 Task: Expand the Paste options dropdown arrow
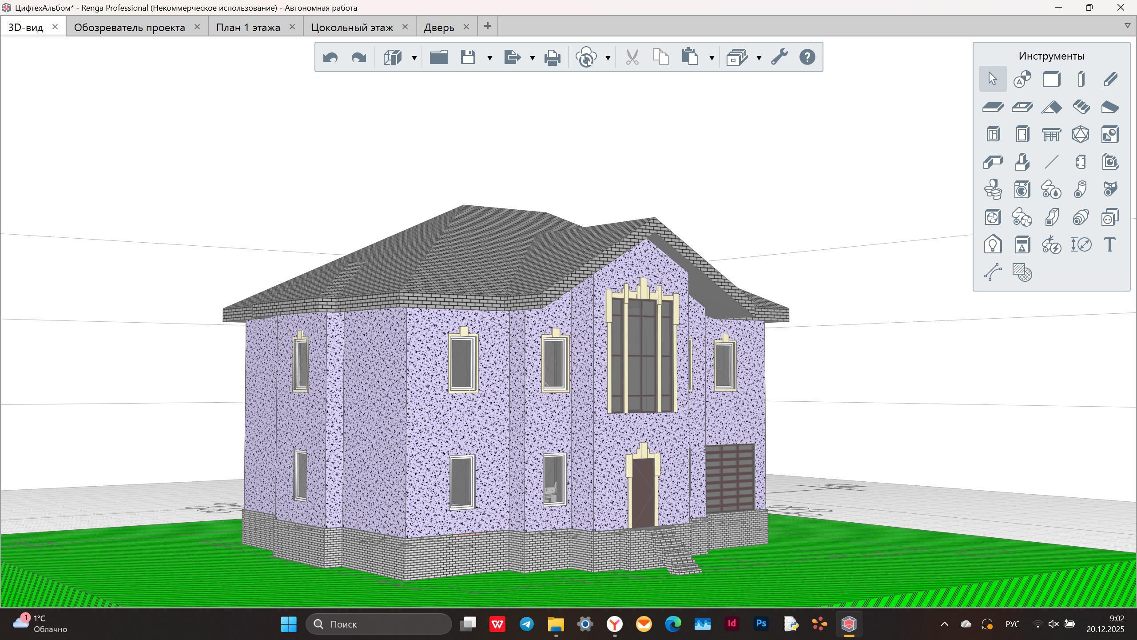[x=712, y=58]
